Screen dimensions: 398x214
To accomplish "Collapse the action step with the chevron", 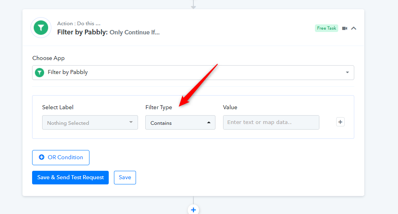I will point(353,28).
